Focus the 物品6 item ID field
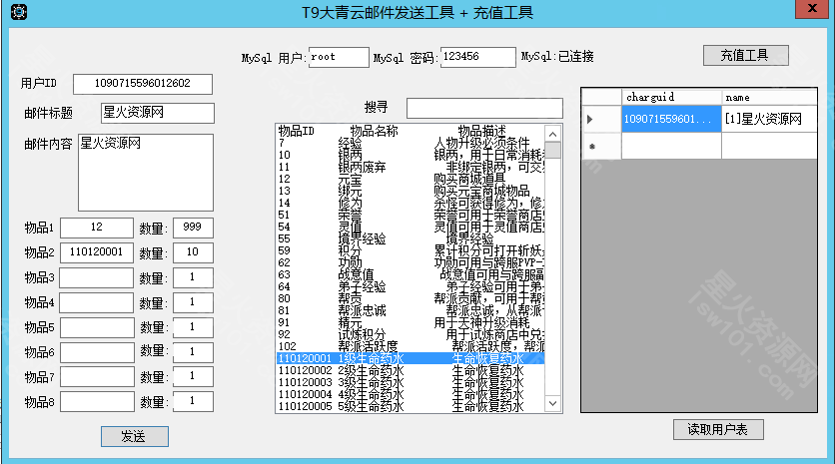The image size is (835, 464). tap(97, 352)
